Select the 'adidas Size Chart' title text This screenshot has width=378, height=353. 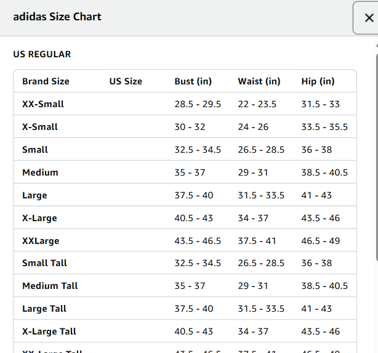(x=57, y=17)
